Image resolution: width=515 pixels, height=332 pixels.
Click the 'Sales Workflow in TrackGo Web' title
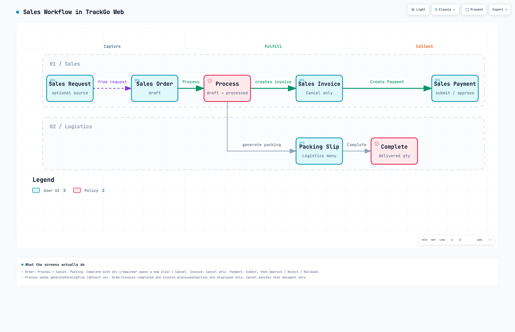pyautogui.click(x=73, y=12)
